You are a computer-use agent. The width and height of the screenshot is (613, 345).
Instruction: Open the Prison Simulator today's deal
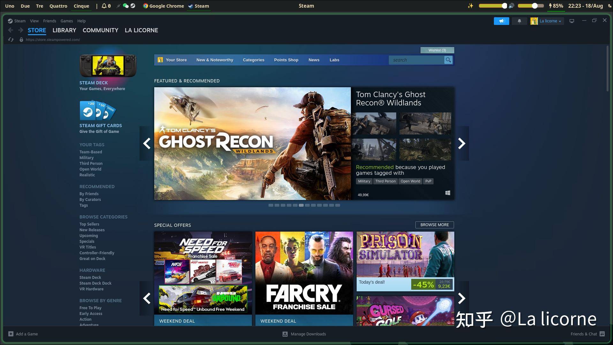(x=405, y=261)
